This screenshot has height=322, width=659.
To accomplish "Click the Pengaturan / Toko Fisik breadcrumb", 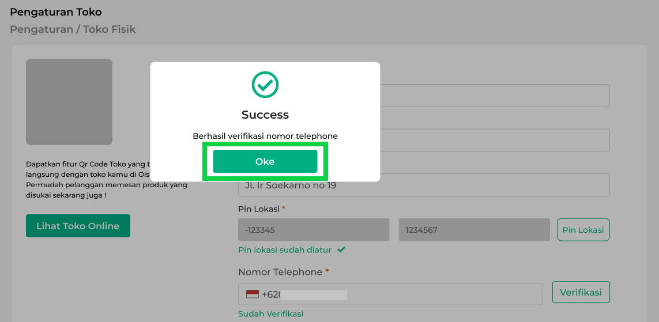I will point(73,29).
